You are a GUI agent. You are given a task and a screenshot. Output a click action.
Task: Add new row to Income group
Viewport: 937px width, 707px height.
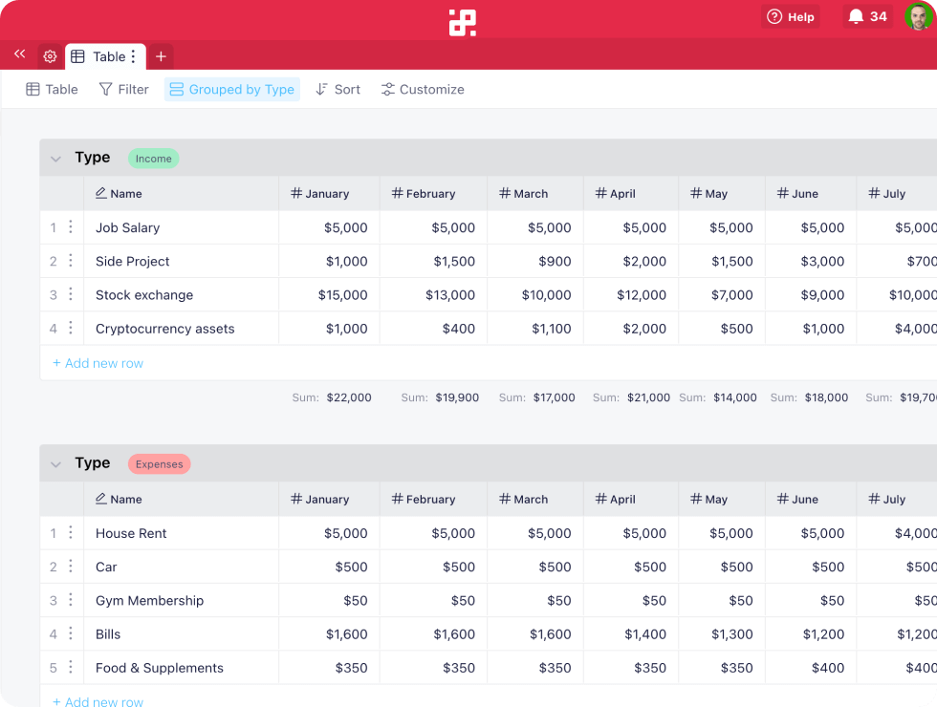(98, 364)
